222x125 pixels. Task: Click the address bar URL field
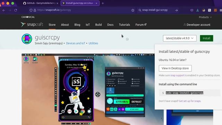tap(82, 10)
